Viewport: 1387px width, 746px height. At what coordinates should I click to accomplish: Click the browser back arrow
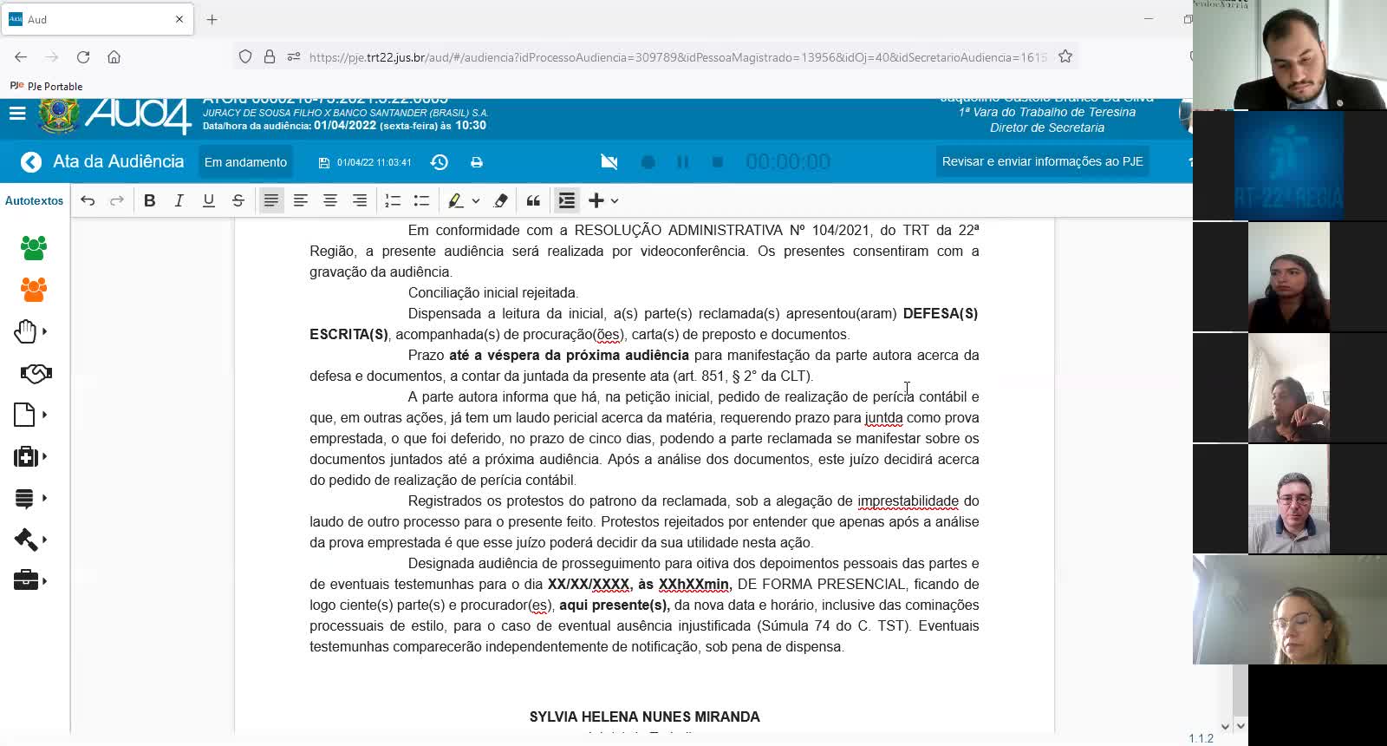(x=21, y=57)
